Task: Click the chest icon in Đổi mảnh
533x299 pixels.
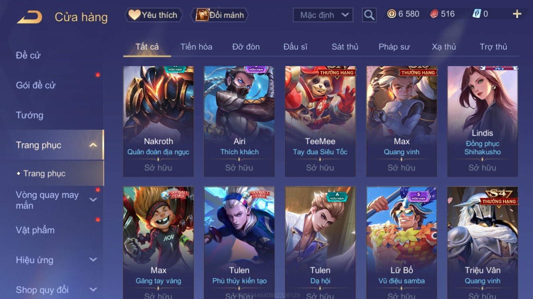Action: click(x=202, y=15)
